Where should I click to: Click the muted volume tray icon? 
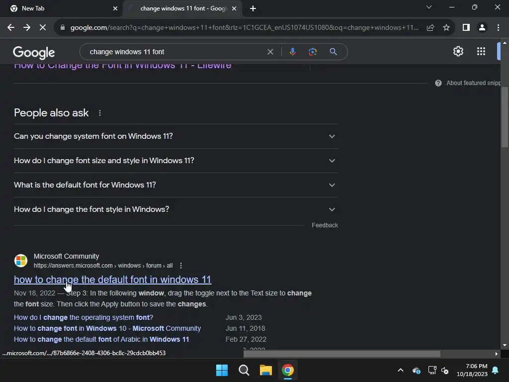point(445,370)
